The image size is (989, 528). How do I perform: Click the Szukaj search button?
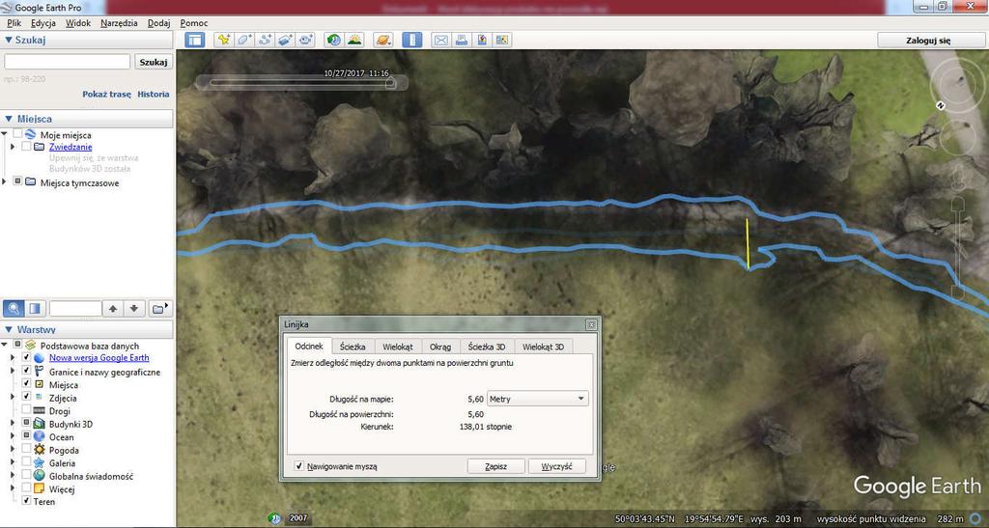154,62
